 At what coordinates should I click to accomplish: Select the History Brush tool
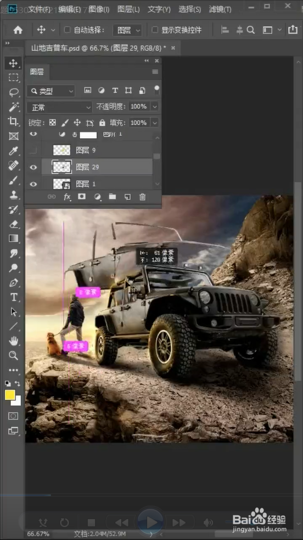[x=13, y=209]
